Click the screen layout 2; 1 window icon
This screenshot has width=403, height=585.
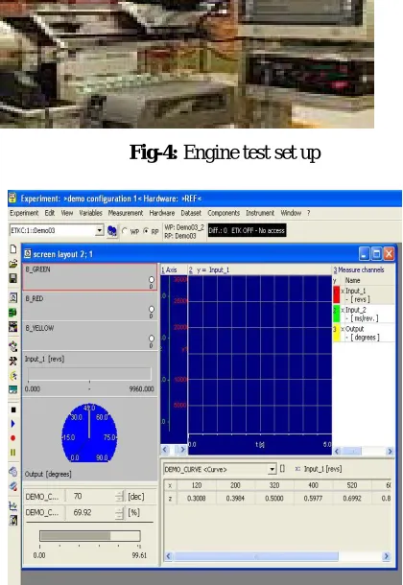27,254
